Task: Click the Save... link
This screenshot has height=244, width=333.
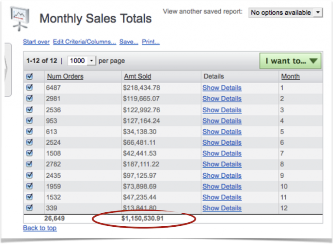Action: coord(129,42)
